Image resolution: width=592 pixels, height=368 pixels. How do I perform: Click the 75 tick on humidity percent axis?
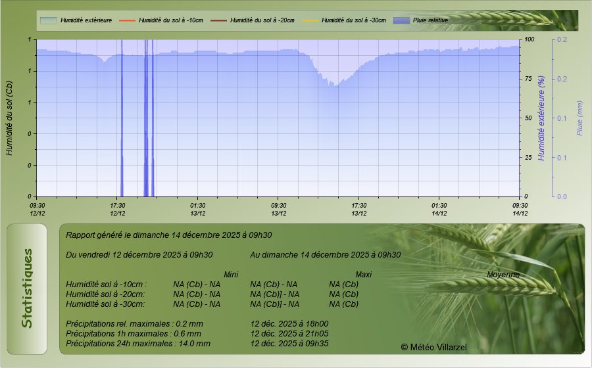tap(528, 79)
